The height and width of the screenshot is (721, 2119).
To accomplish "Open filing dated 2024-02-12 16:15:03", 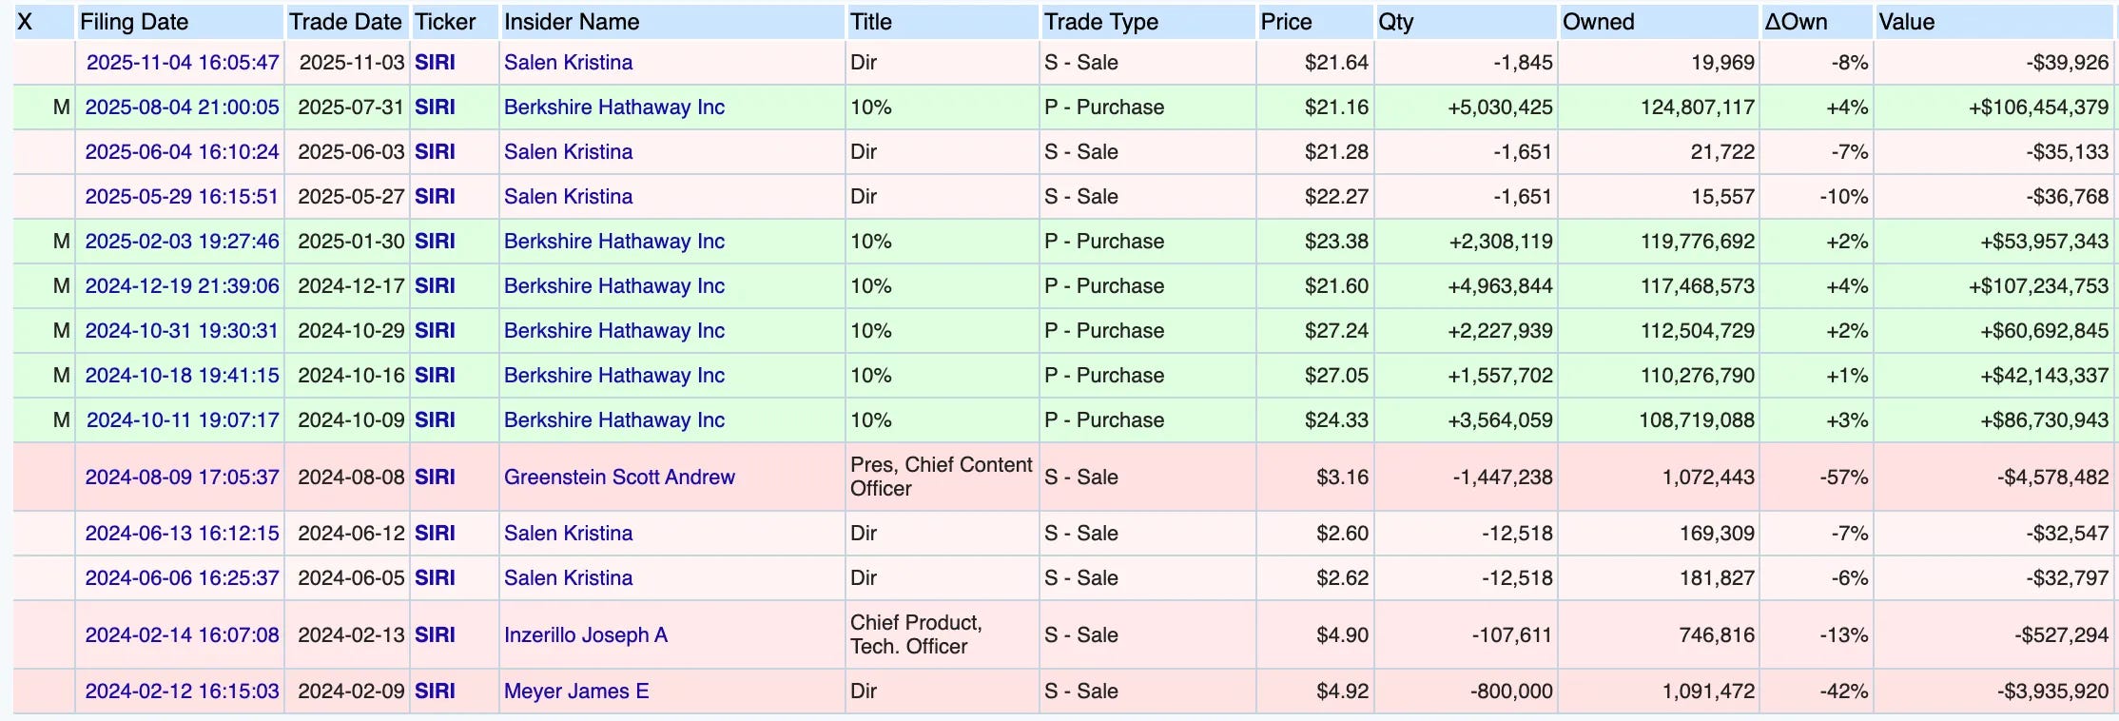I will click(183, 692).
